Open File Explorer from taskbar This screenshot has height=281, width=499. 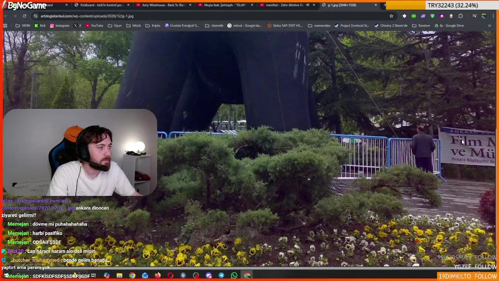(119, 276)
